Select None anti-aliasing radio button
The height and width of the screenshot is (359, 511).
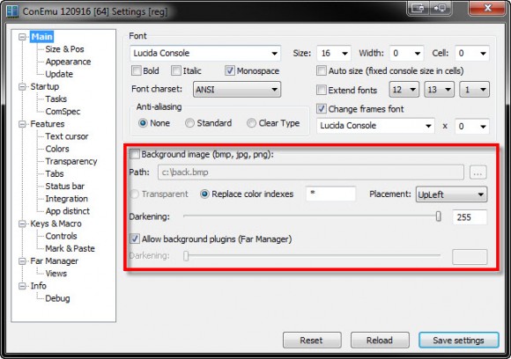(x=143, y=123)
